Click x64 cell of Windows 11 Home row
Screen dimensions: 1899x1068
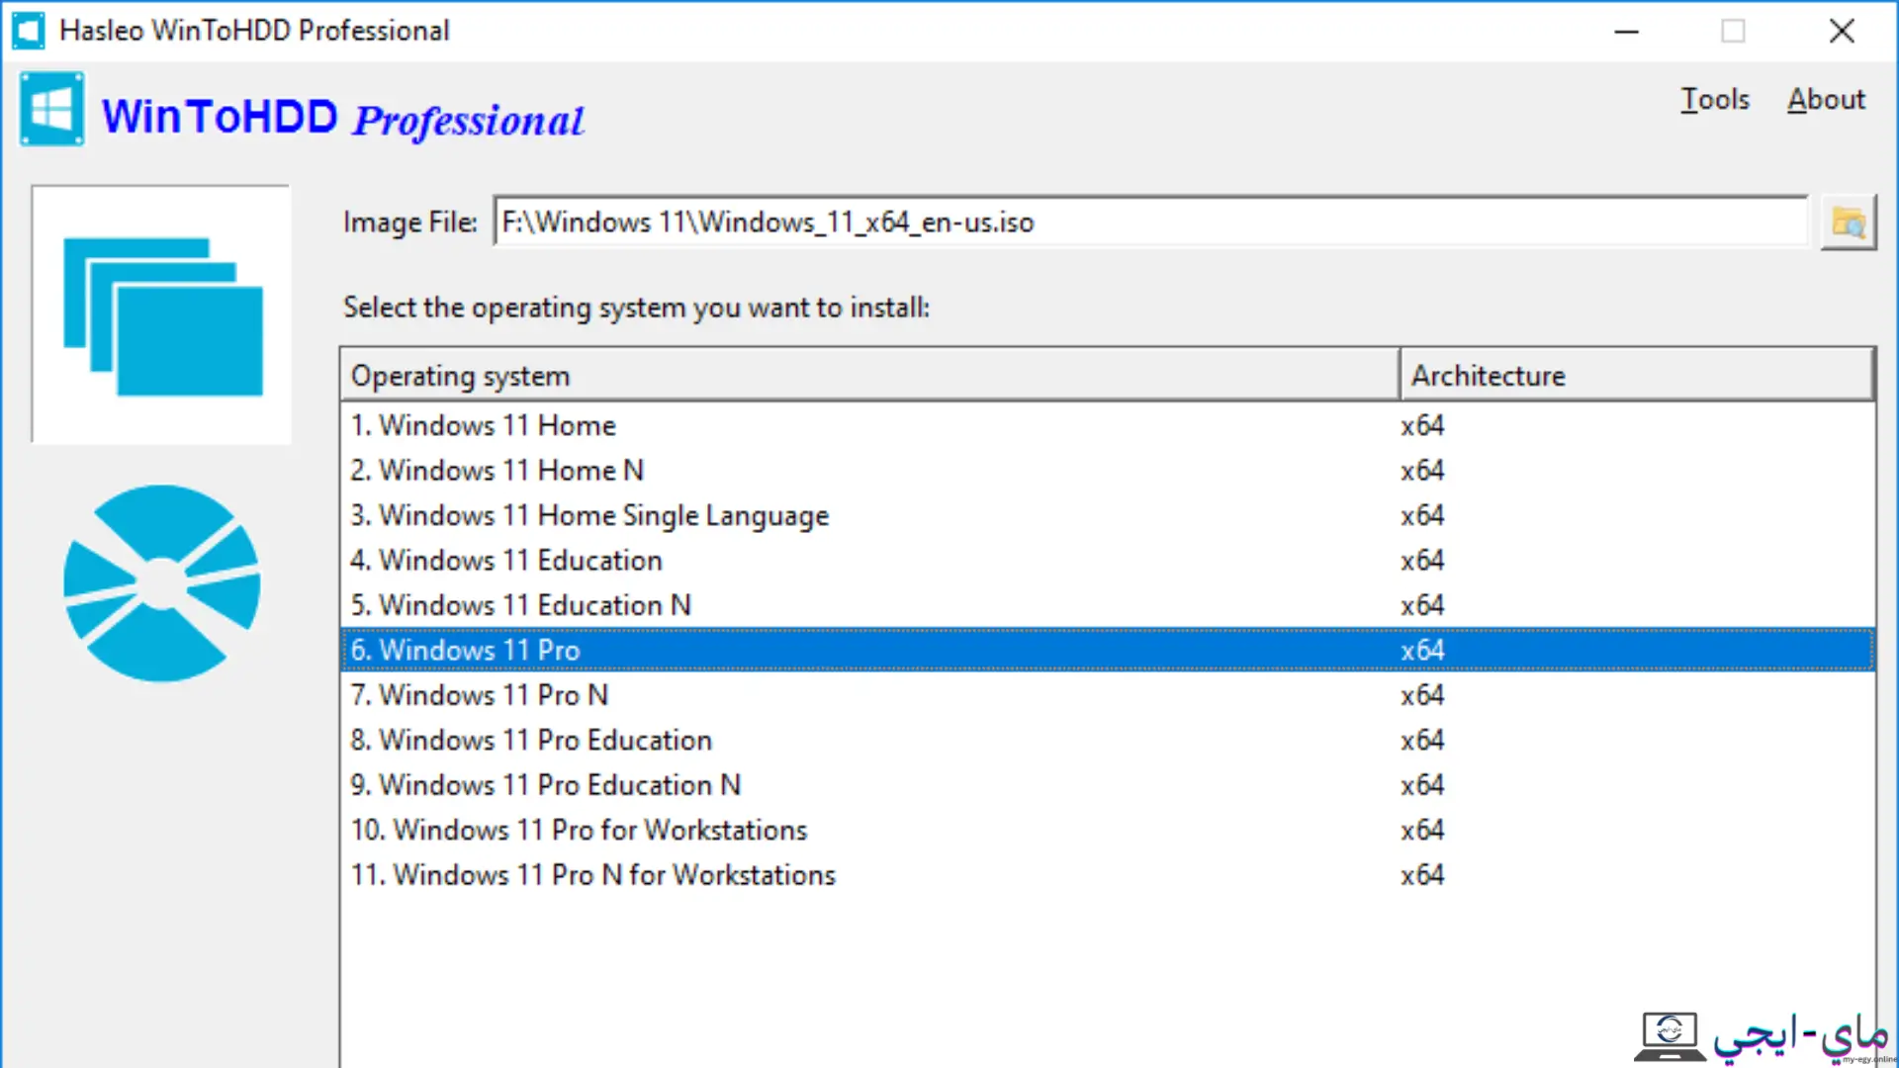point(1422,425)
